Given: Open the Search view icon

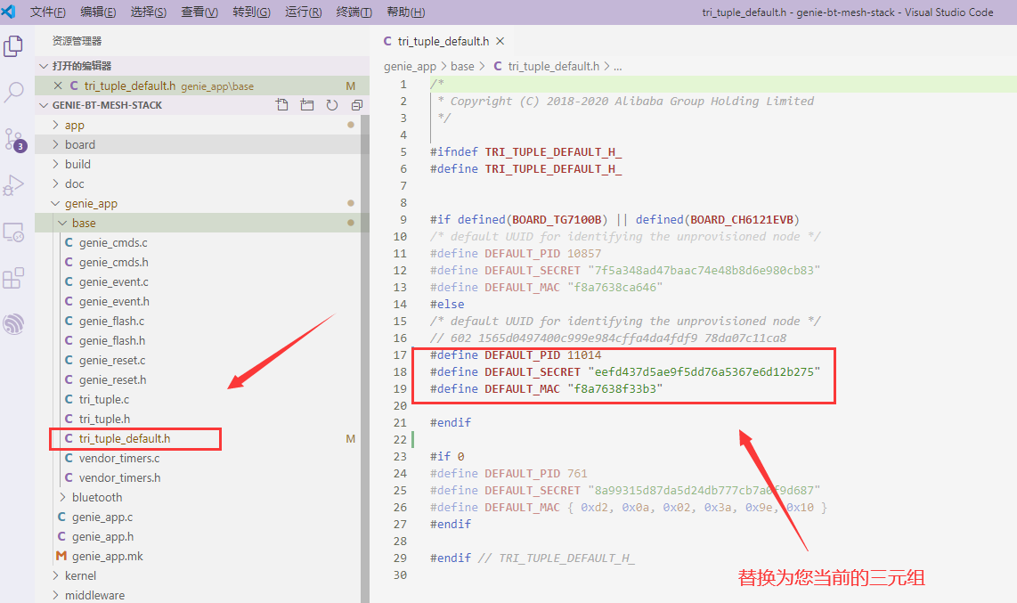Looking at the screenshot, I should coord(13,93).
